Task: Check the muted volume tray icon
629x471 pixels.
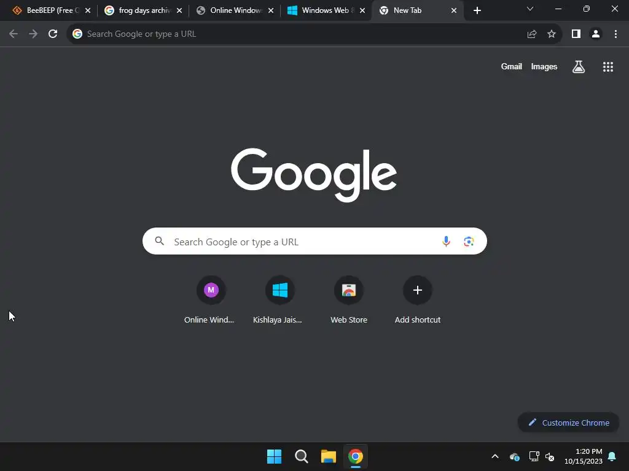Action: coord(550,456)
